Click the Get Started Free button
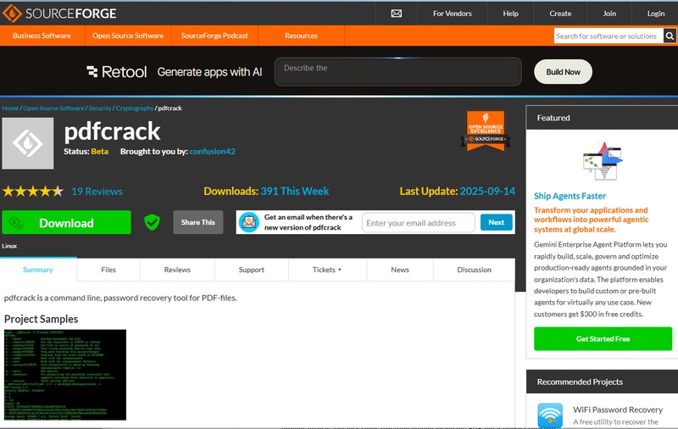Screen dimensions: 678x429 603,338
